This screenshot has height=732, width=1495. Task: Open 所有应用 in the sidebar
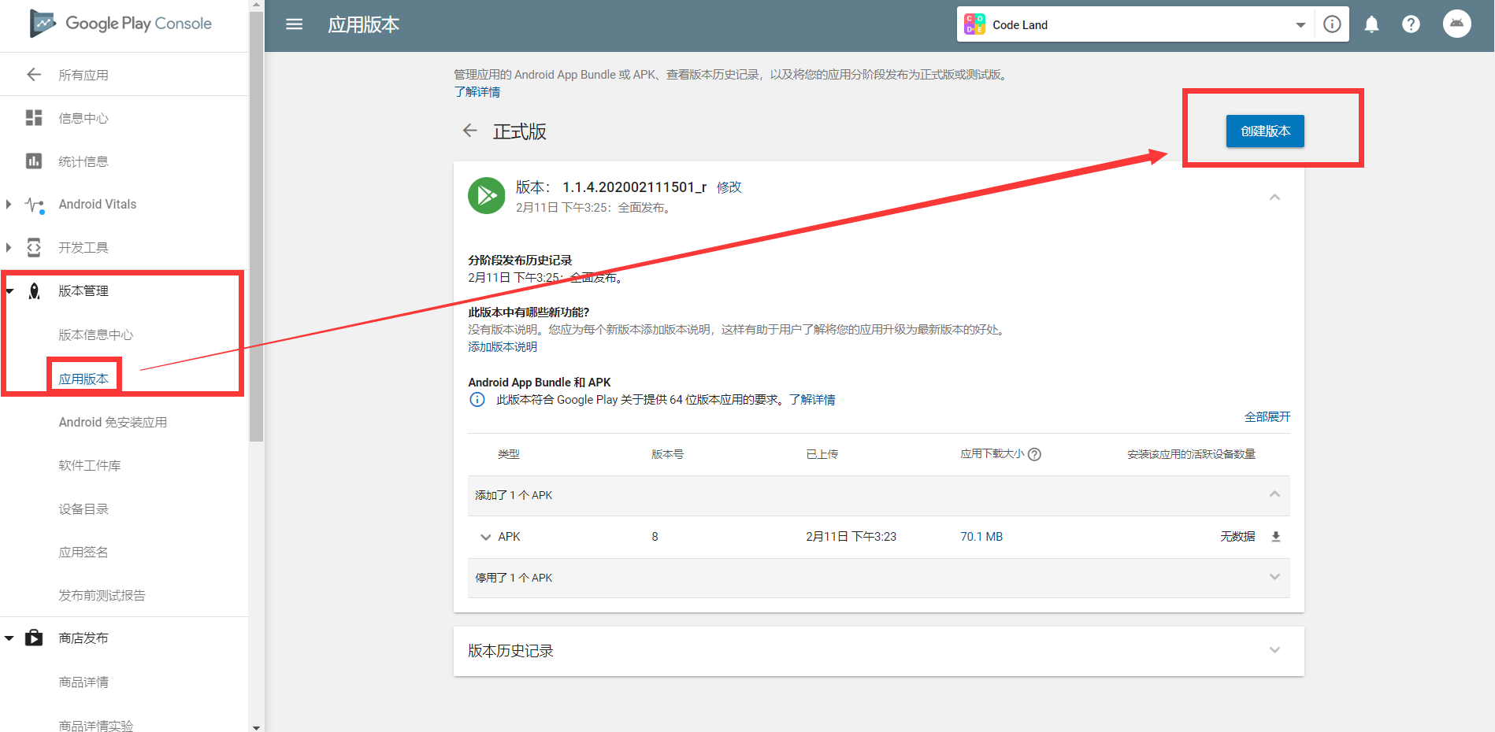click(x=83, y=75)
